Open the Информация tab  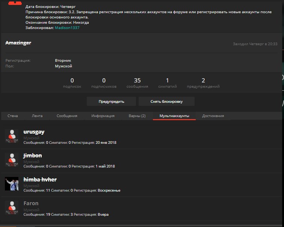[x=103, y=116]
